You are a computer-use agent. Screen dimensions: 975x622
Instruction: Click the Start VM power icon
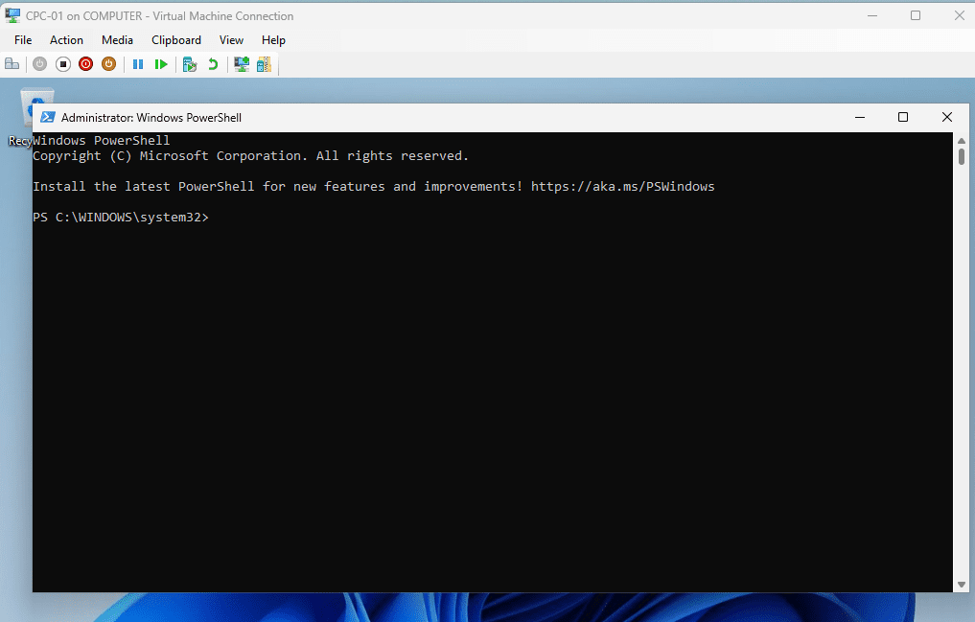39,63
